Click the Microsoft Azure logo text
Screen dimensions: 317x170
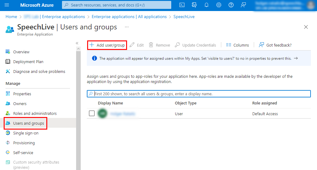37,5
